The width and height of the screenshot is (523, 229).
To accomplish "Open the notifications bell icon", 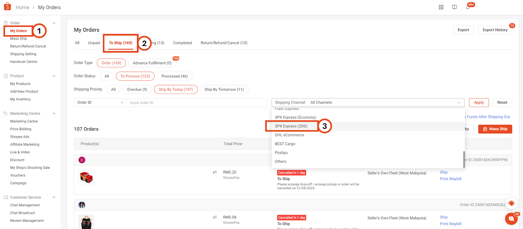I will click(x=468, y=7).
